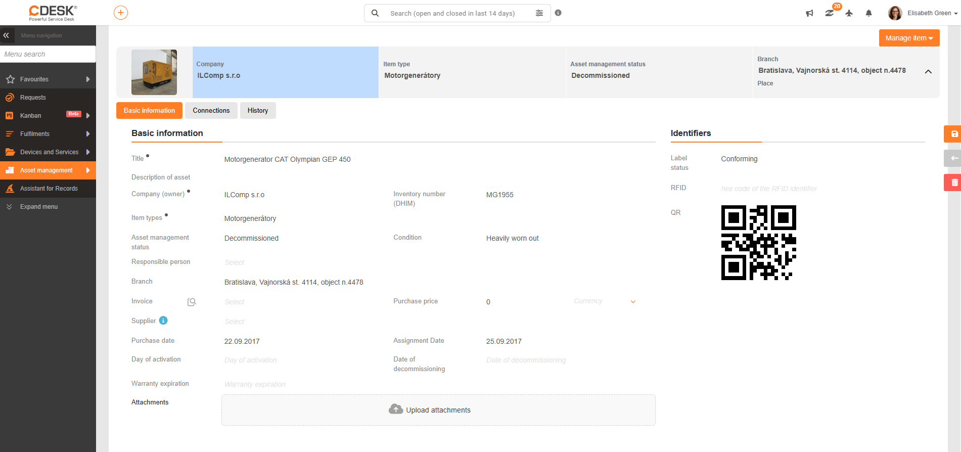Image resolution: width=961 pixels, height=452 pixels.
Task: Switch to the Connections tab
Action: tap(211, 111)
